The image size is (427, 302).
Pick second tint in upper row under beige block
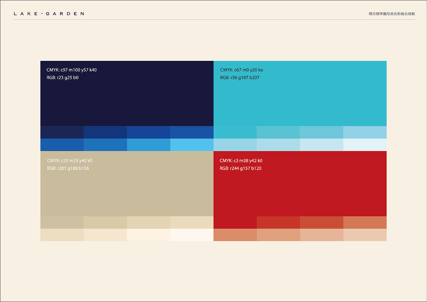point(105,223)
